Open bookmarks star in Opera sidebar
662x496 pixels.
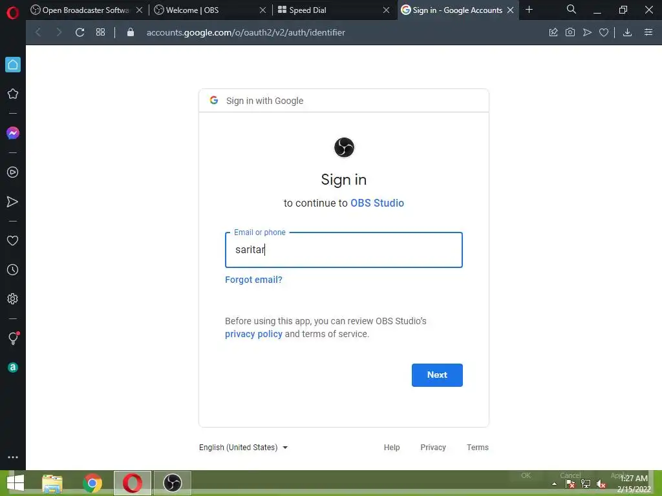(x=13, y=94)
